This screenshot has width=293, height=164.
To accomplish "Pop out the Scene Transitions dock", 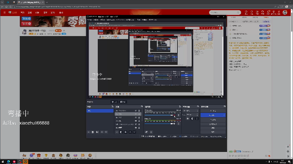I will (x=198, y=106).
